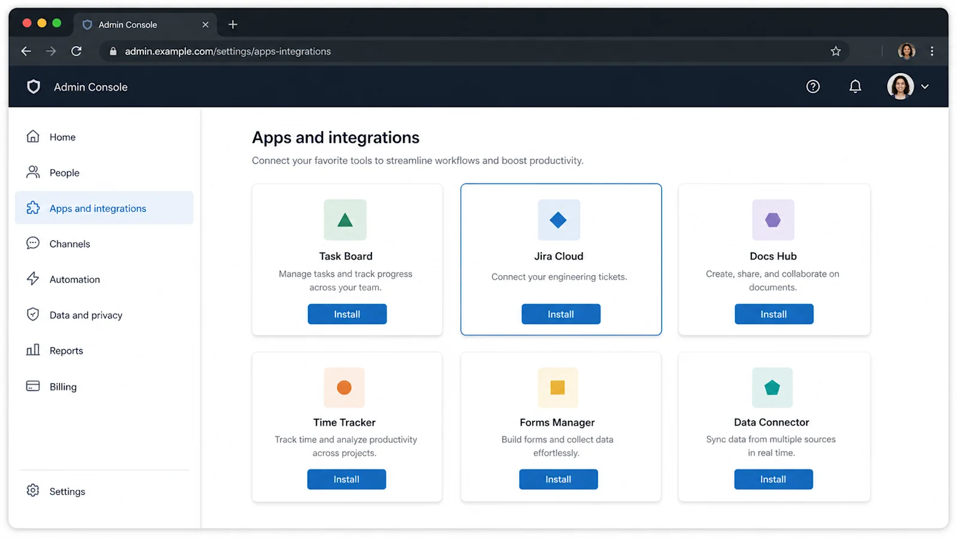Click the Settings gear icon in sidebar

coord(33,491)
